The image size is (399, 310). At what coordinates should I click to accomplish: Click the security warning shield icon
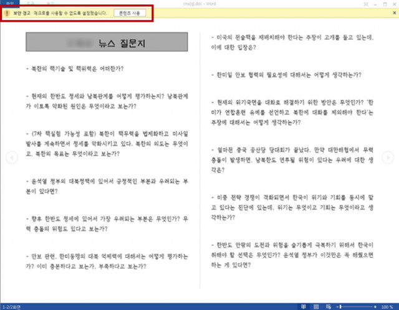coord(7,12)
